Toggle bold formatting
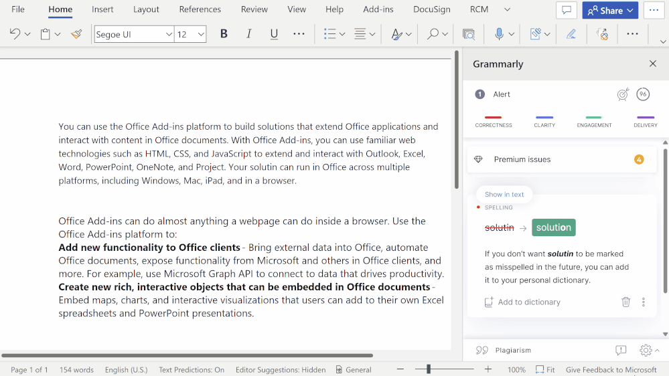This screenshot has width=669, height=376. [224, 34]
